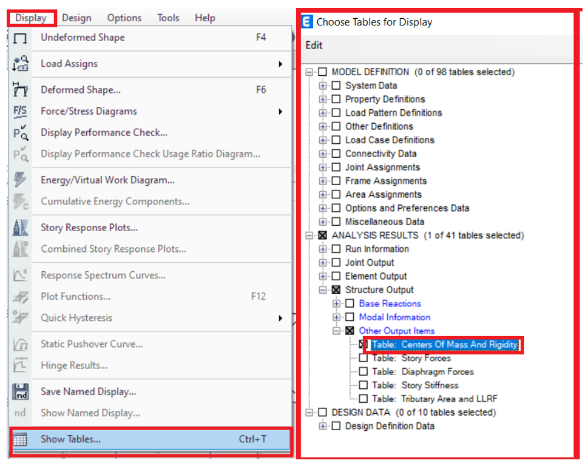Expand the Load Pattern Definitions node
588x466 pixels.
point(323,113)
